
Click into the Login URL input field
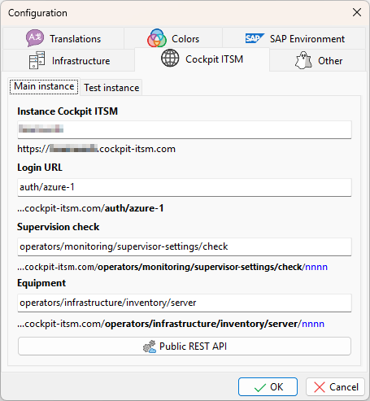pyautogui.click(x=185, y=187)
